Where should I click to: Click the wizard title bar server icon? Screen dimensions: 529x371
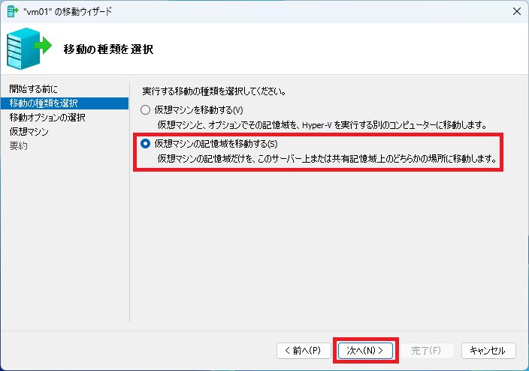tap(12, 11)
